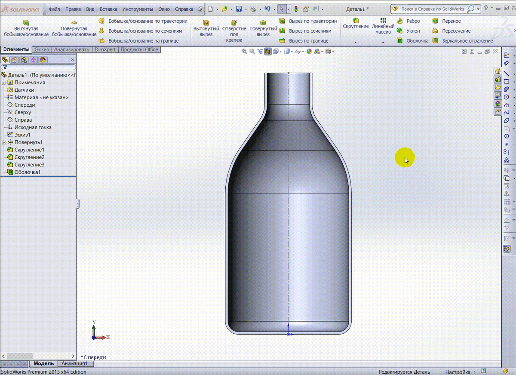Screen dimensions: 516x375
Task: Click the Оболочка shell tool in ribbon
Action: (412, 41)
